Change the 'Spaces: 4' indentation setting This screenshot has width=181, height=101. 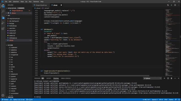[x=155, y=100]
